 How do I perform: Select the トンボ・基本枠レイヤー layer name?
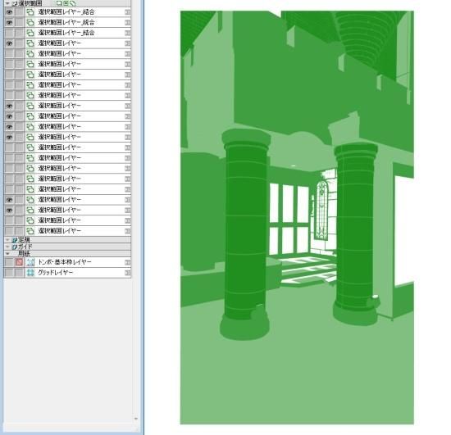(65, 262)
